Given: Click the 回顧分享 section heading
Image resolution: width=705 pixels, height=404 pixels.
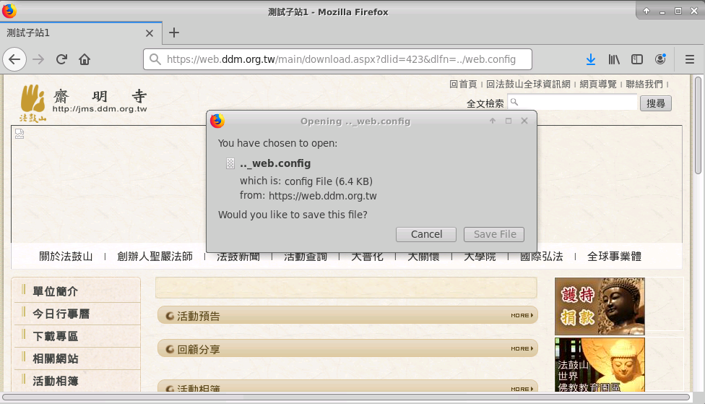Looking at the screenshot, I should pos(198,350).
